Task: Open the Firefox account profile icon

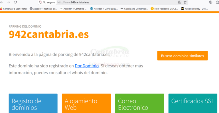Action: 211,2
